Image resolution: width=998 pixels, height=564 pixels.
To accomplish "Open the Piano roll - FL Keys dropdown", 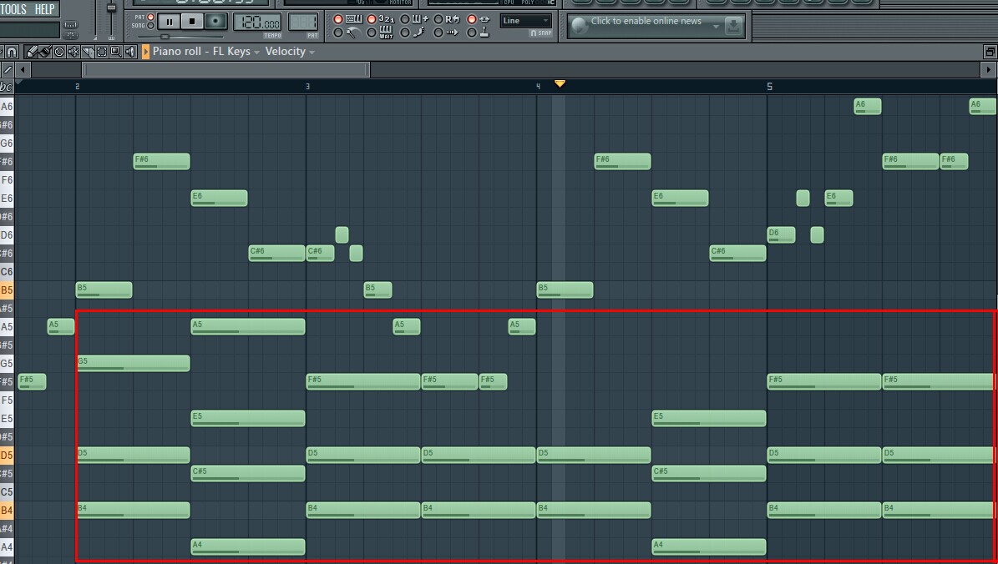I will (205, 52).
